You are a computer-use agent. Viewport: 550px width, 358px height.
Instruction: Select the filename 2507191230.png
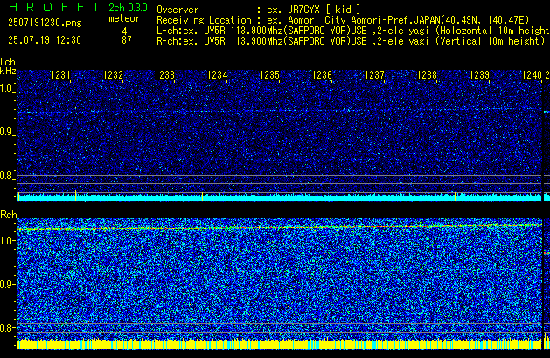coord(45,23)
